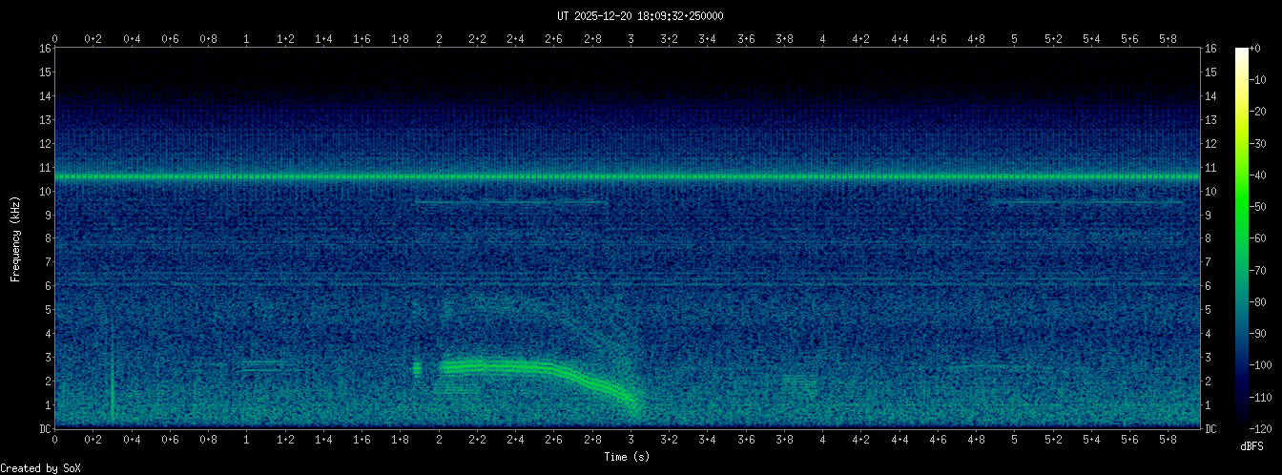Screen dimensions: 1282x475
Task: Select the -120 label on the dBFS scale
Action: click(x=1263, y=428)
